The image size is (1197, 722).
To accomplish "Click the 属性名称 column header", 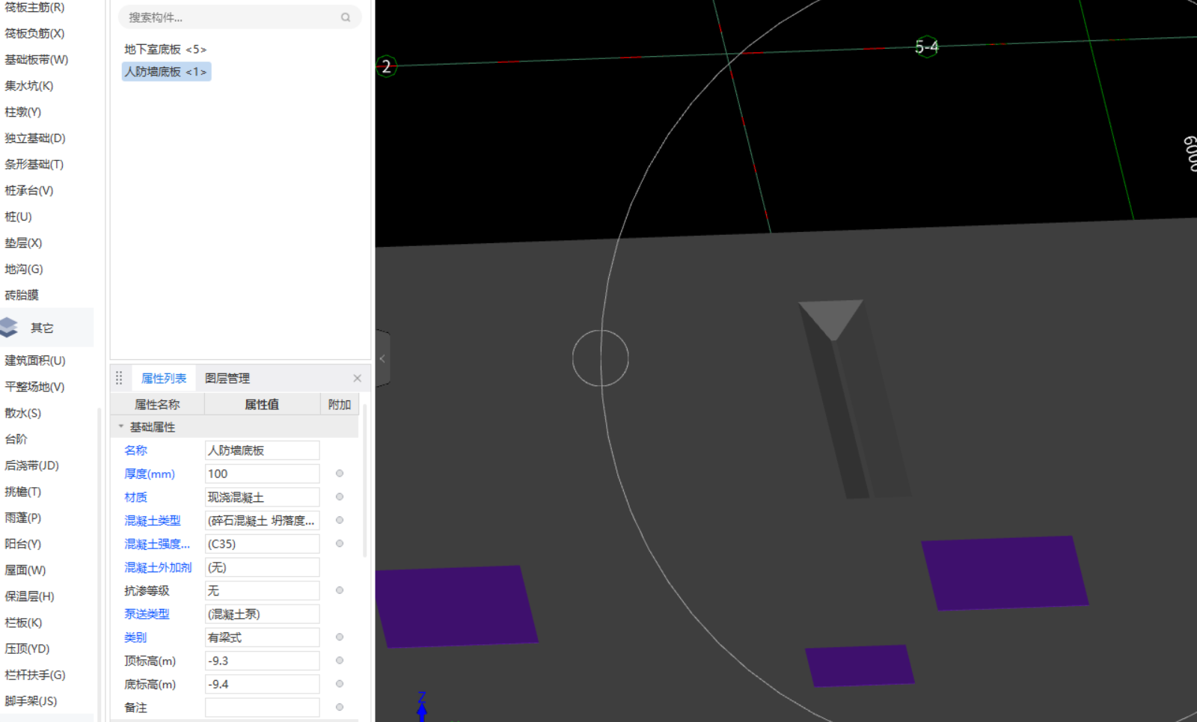I will point(157,405).
